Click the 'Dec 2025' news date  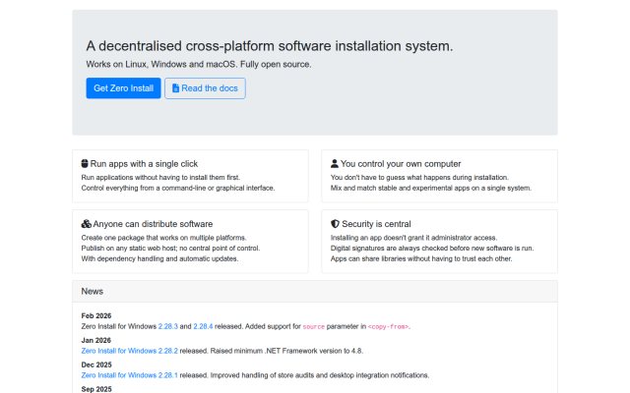[96, 365]
